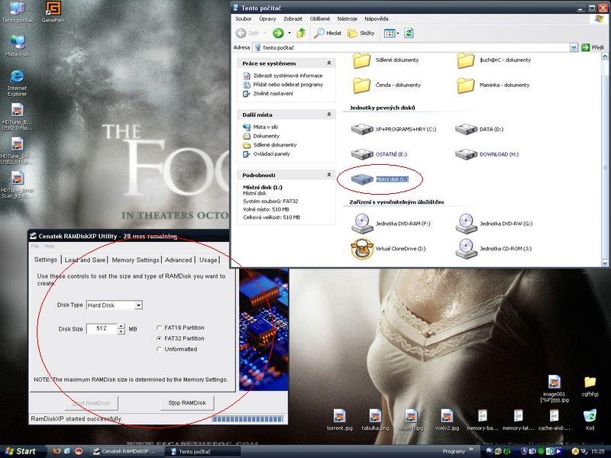Image resolution: width=611 pixels, height=458 pixels.
Task: Select the DATA (D:) drive
Action: [x=480, y=129]
